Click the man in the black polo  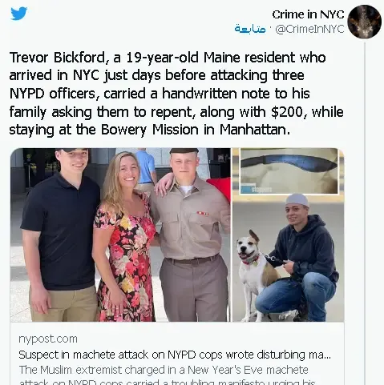(60, 235)
